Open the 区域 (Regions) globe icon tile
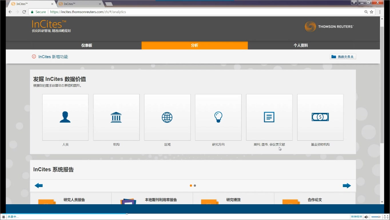The image size is (390, 220). click(167, 117)
